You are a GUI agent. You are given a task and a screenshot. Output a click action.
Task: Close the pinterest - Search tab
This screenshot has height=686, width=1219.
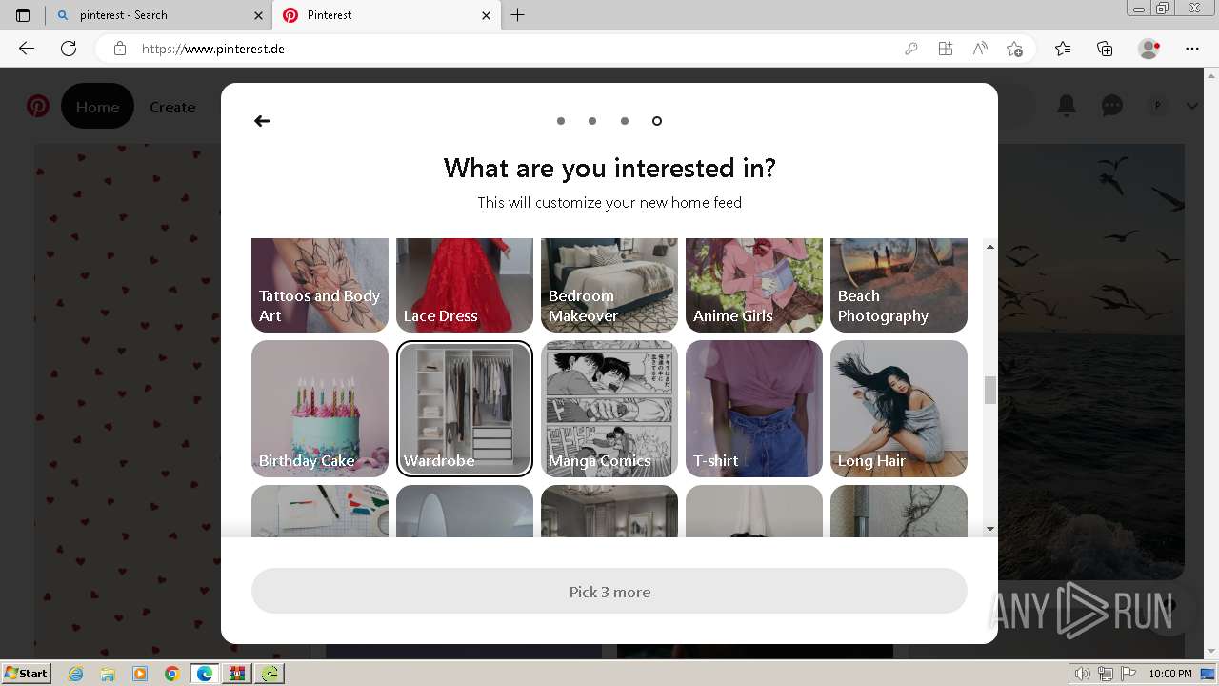tap(258, 15)
